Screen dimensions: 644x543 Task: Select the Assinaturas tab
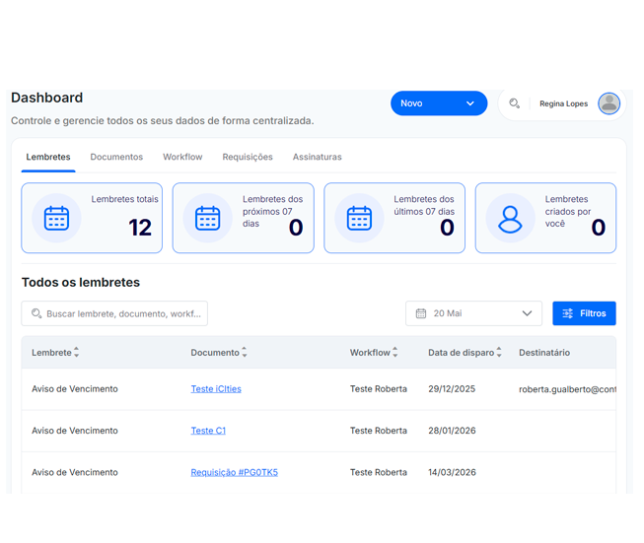(x=317, y=157)
